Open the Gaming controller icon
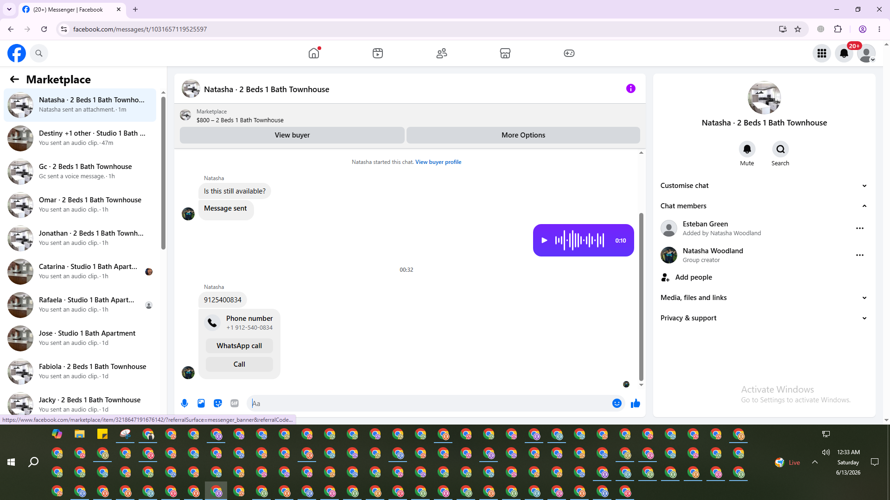The image size is (890, 500). (x=569, y=53)
